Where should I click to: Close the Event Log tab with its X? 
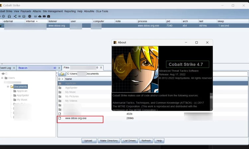coord(14,68)
